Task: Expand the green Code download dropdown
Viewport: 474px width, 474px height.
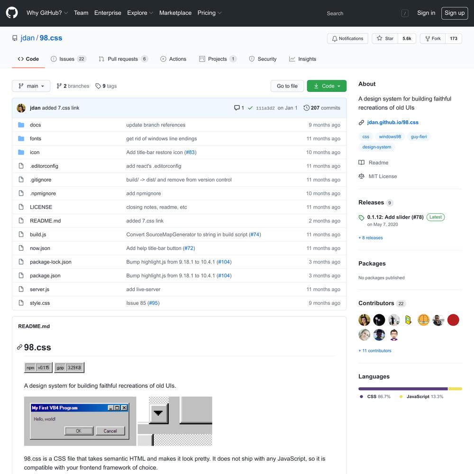Action: pyautogui.click(x=327, y=86)
